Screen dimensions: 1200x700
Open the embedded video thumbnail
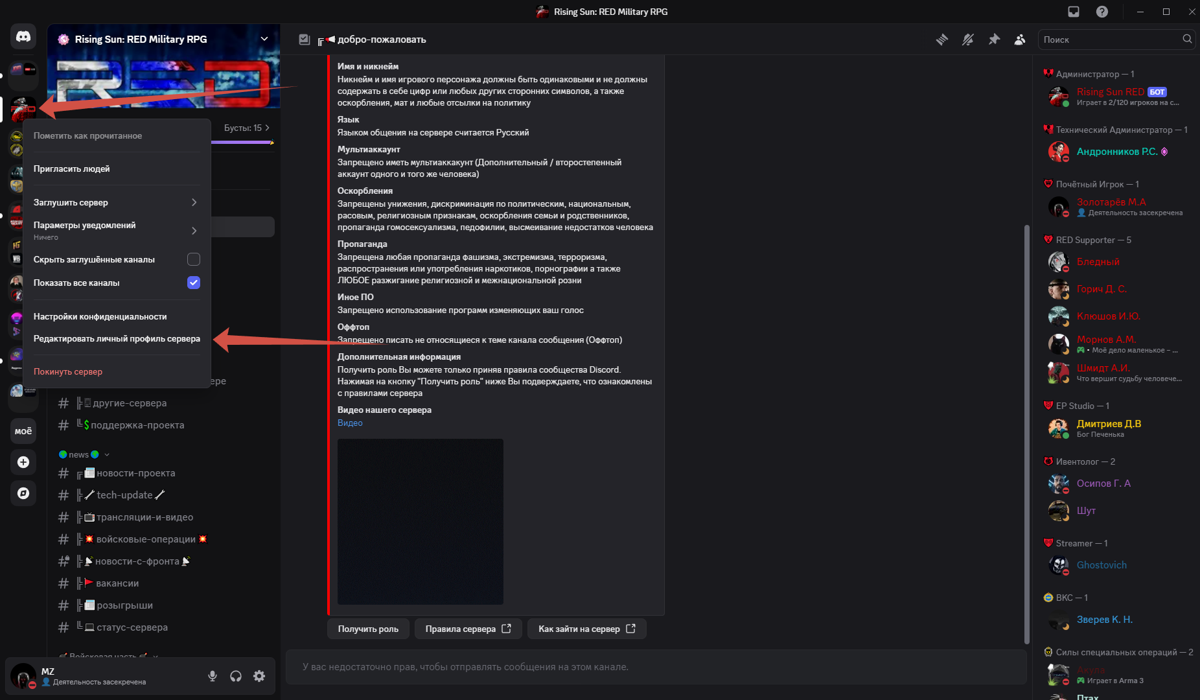(421, 522)
